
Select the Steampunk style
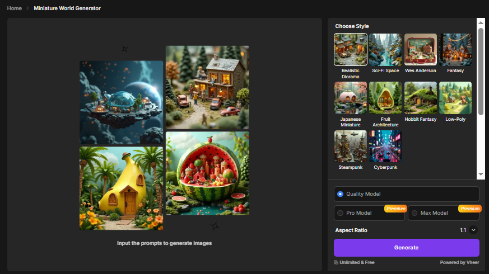[x=350, y=146]
